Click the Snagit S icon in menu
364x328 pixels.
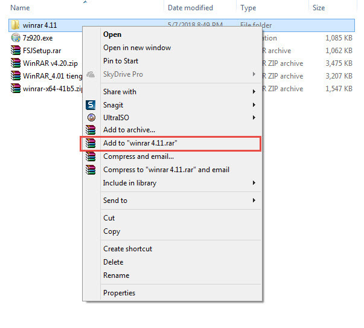pyautogui.click(x=91, y=105)
